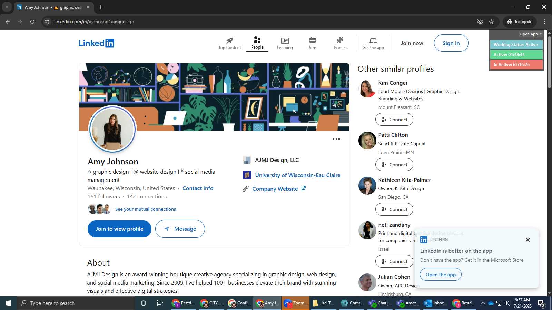552x310 pixels.
Task: Connect with Kathleen Kita-Palmer
Action: tap(394, 209)
